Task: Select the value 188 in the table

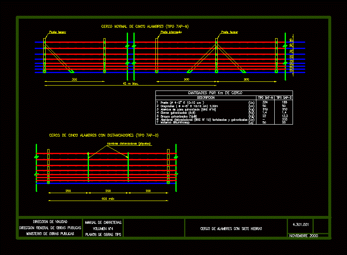Action: [x=284, y=102]
